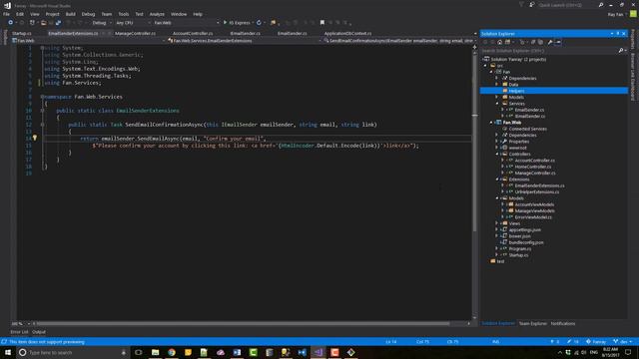Switch to the AccountController.cs editor tab
The width and height of the screenshot is (639, 359).
point(193,33)
